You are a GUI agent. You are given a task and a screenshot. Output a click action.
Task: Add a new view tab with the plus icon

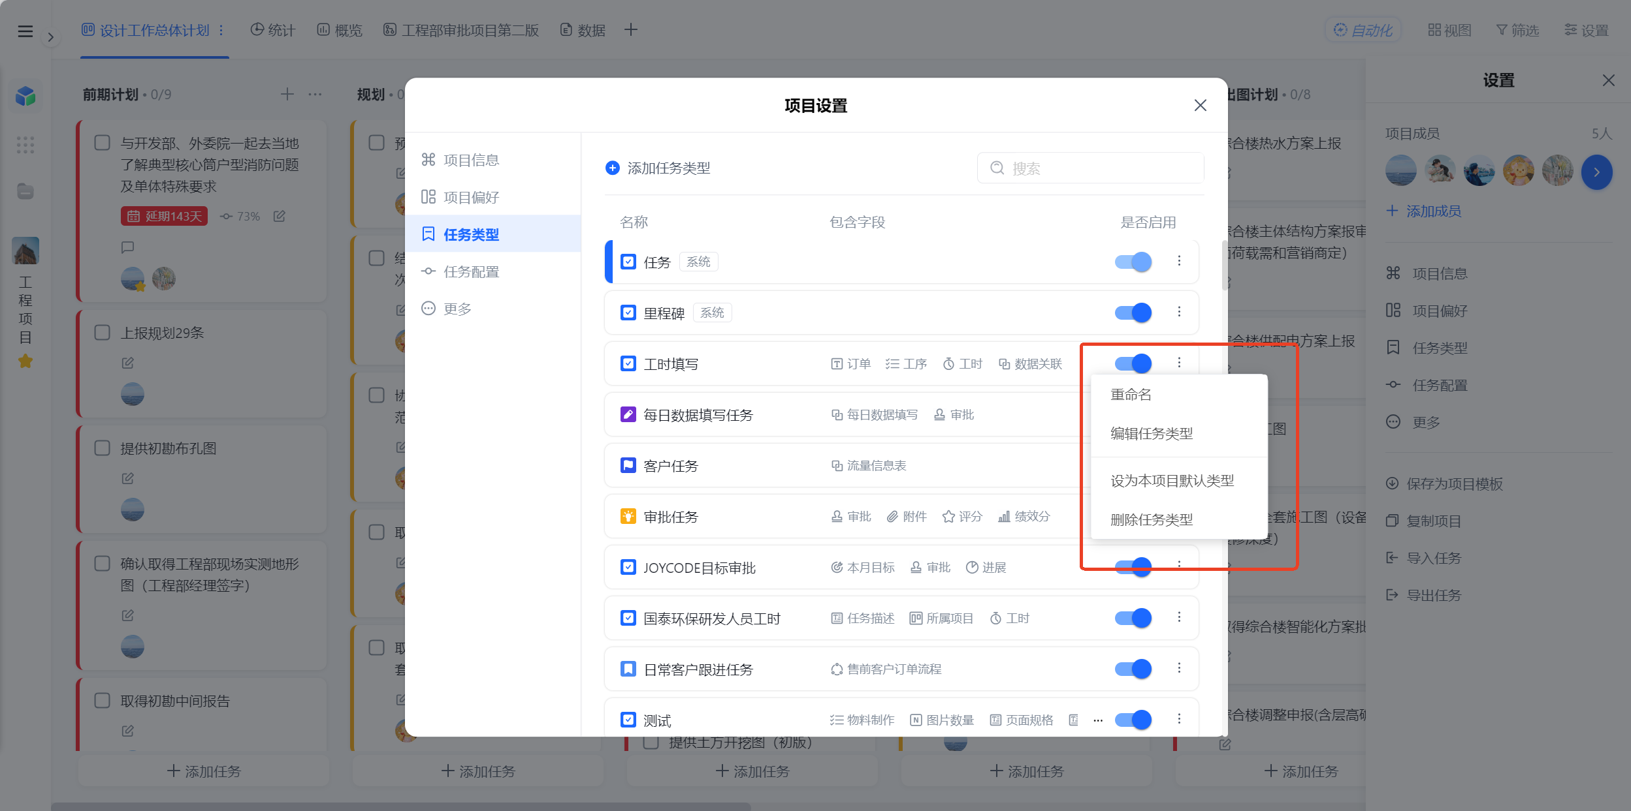click(630, 30)
